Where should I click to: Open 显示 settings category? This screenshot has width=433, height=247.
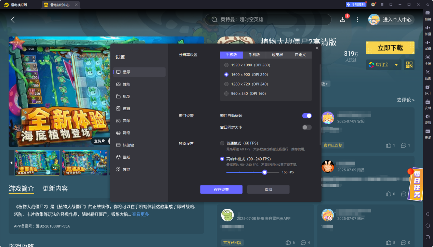(x=139, y=72)
